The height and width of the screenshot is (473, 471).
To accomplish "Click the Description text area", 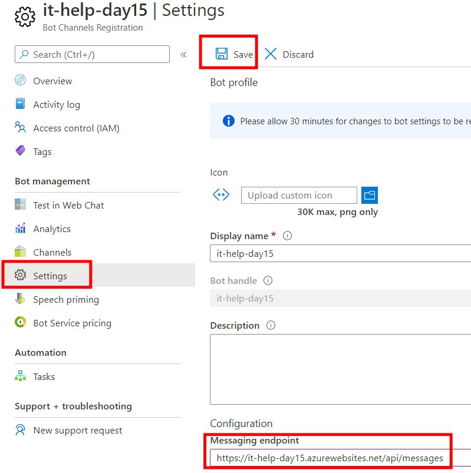I will point(340,369).
